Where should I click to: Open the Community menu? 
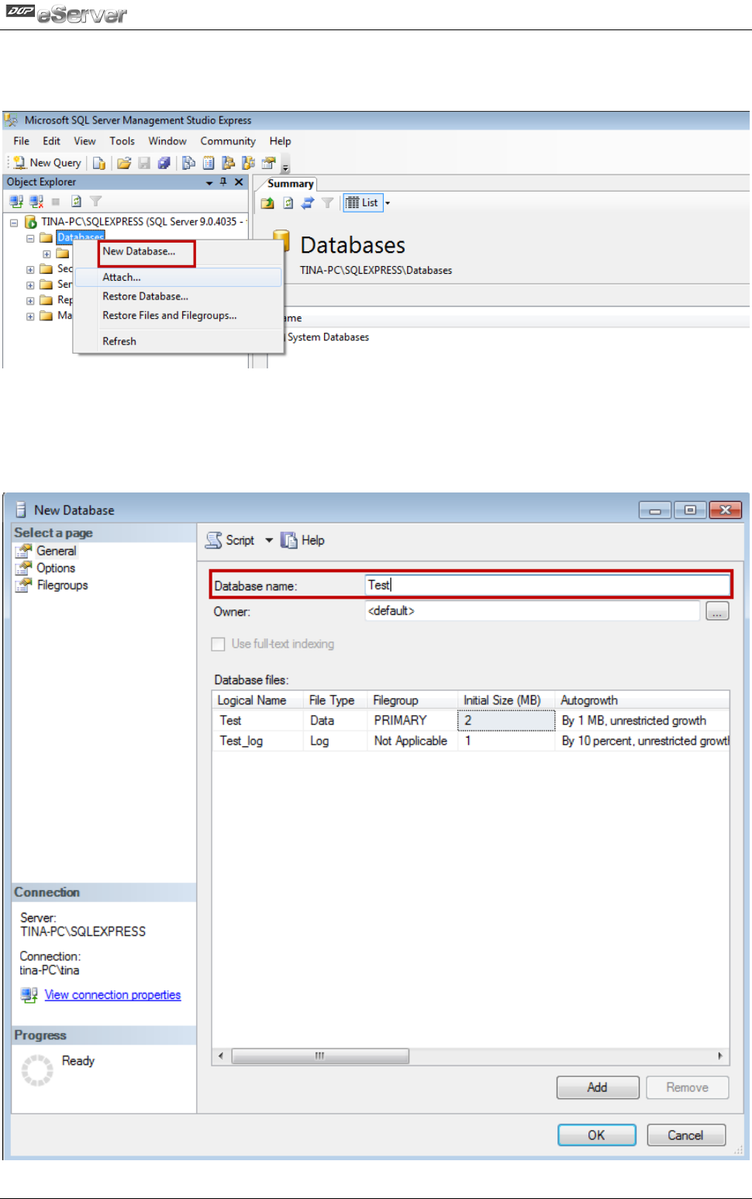coord(228,141)
